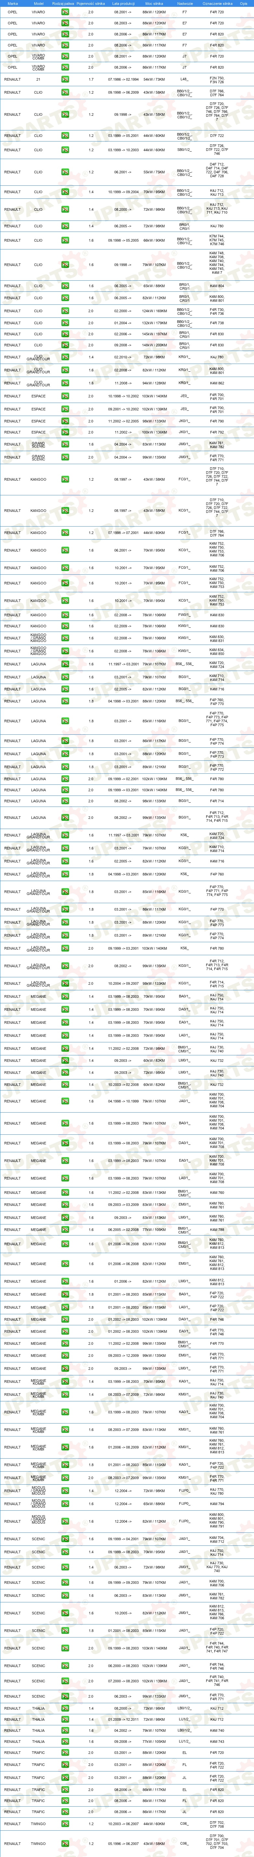This screenshot has width=254, height=1857.
Task: Select production years 01.2009 -> 12.2011
Action: coord(124,1719)
